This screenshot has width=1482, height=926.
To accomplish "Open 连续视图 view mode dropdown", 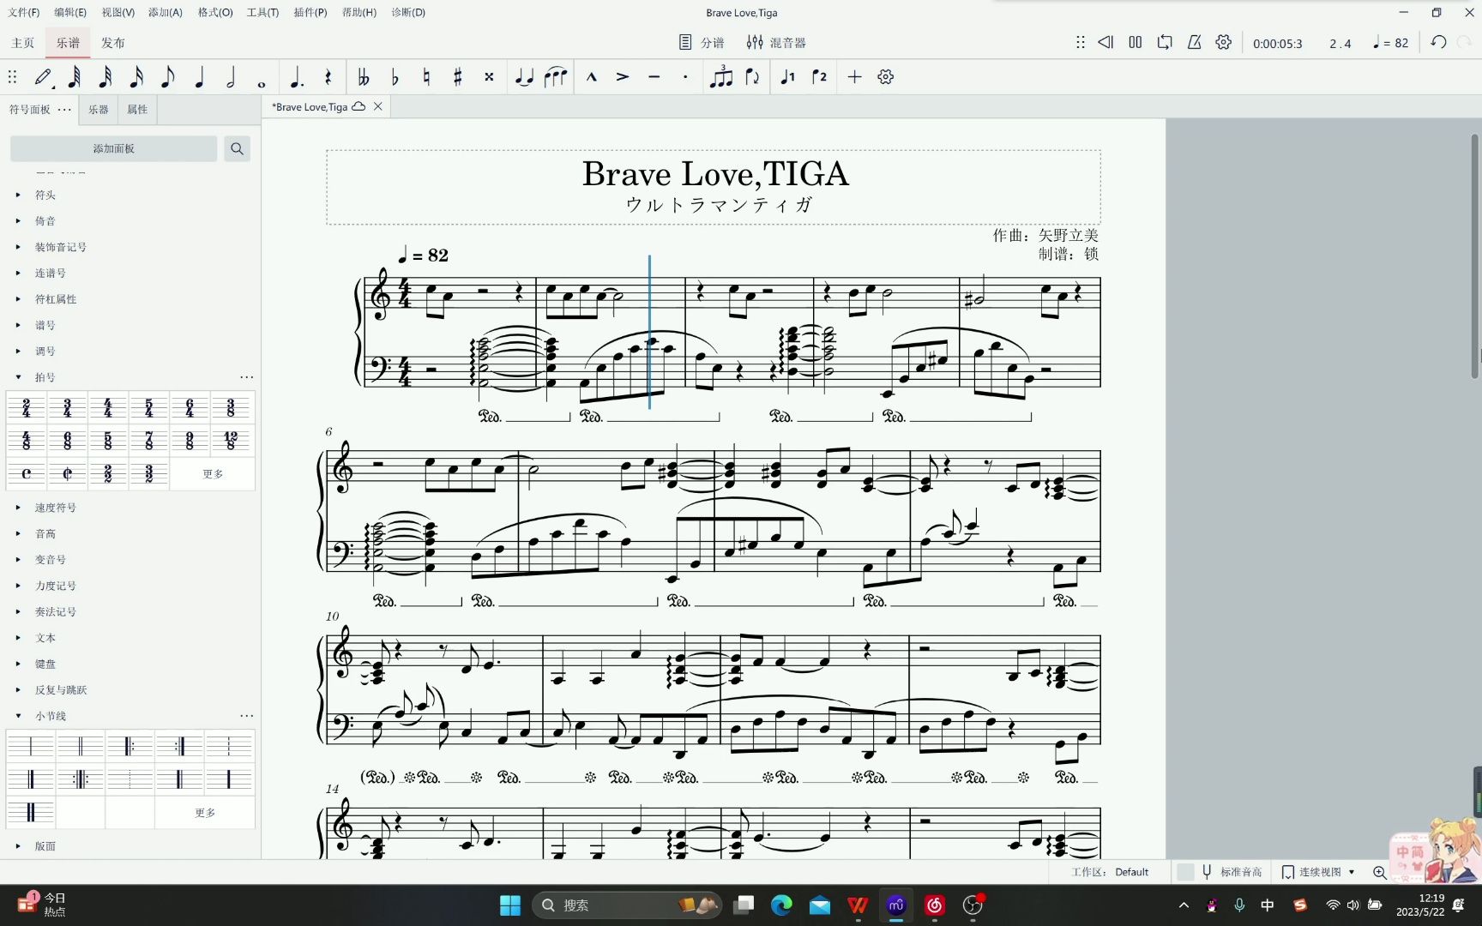I will 1319,872.
